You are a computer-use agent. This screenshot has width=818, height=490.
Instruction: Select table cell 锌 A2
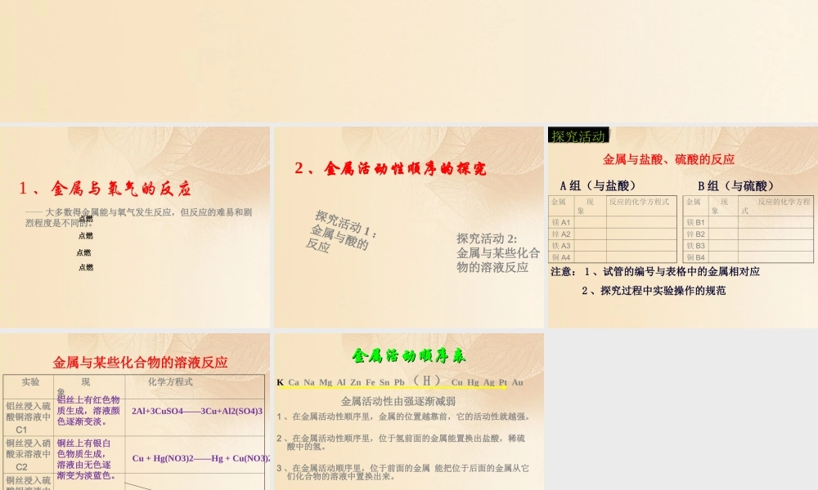coord(561,234)
